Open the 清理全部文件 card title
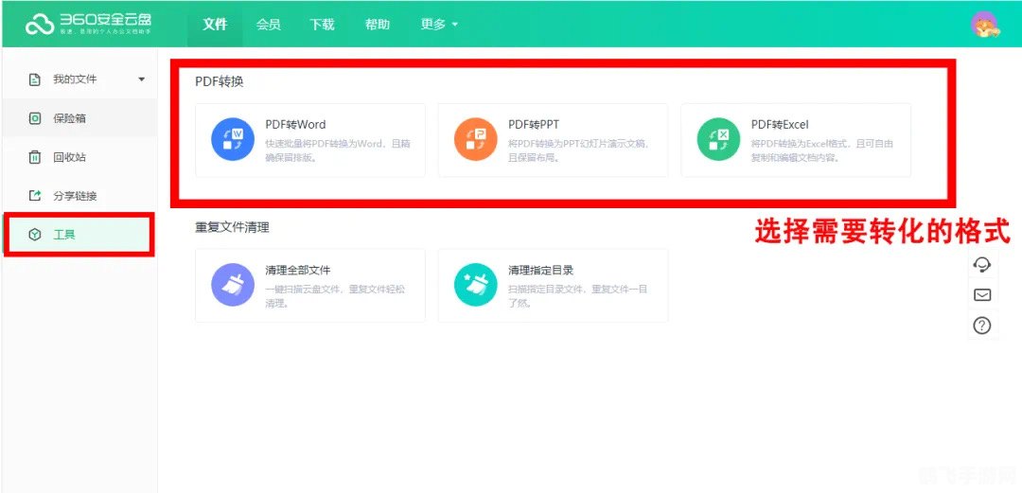 click(x=298, y=270)
